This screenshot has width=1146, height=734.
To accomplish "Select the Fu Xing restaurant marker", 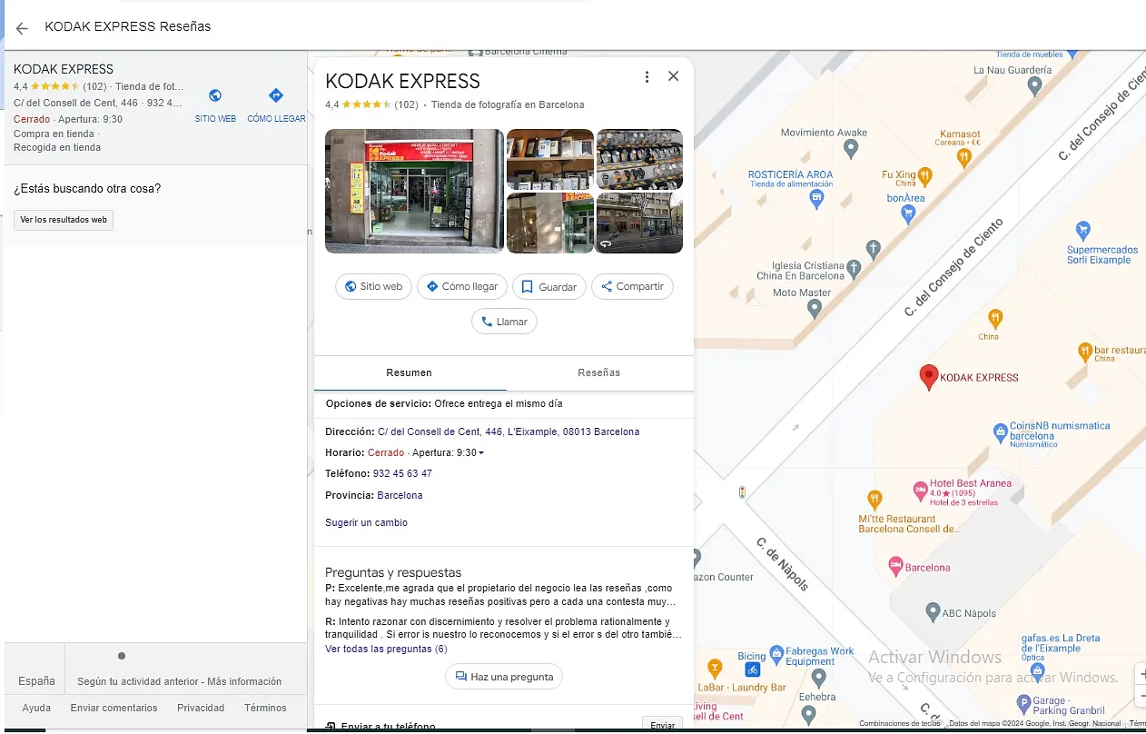I will 924,174.
